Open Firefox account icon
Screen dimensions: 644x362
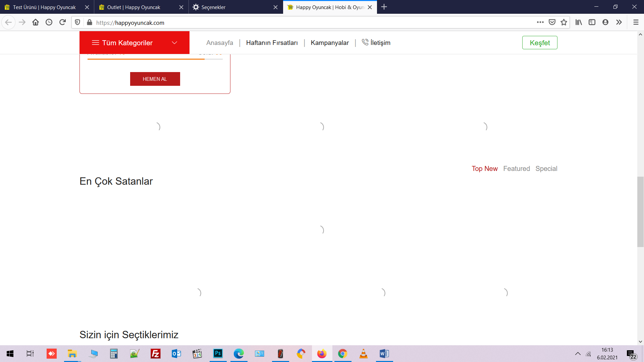click(605, 22)
